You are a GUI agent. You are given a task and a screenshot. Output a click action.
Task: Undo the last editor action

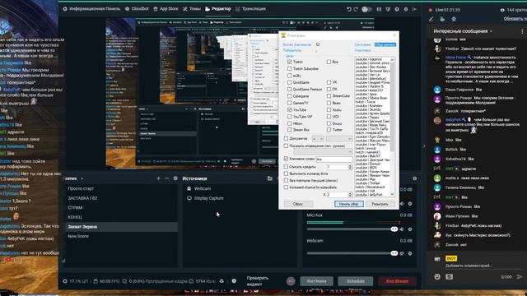pyautogui.click(x=348, y=9)
